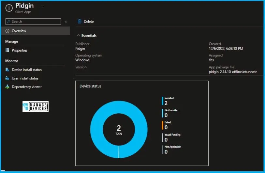Click the Not Installed legend color bar

pyautogui.click(x=162, y=113)
